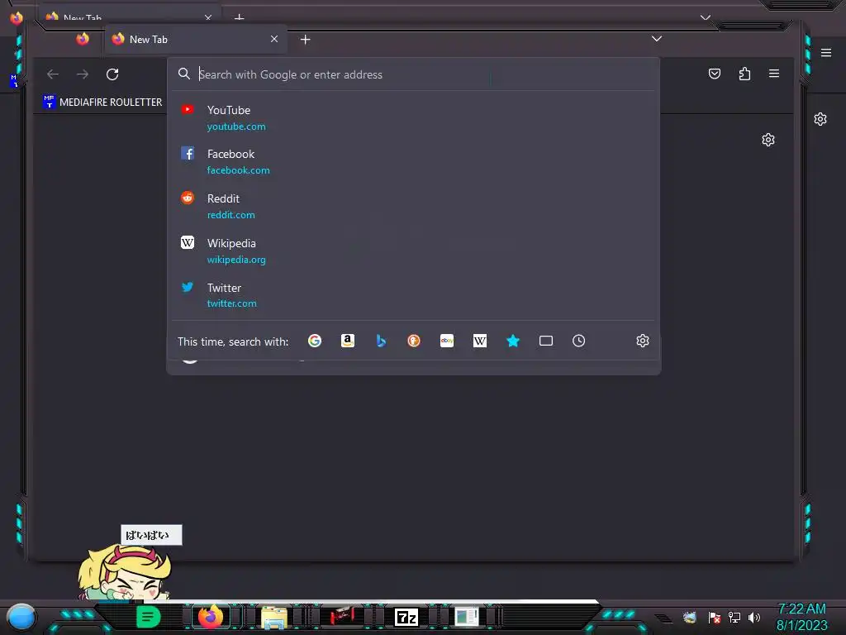Viewport: 846px width, 635px height.
Task: Click the reddit.com URL text
Action: (x=231, y=215)
